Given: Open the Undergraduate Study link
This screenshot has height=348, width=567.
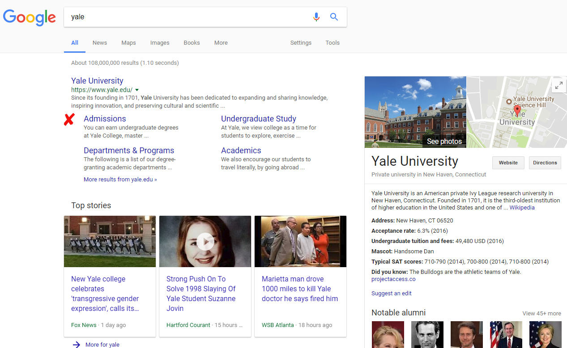Looking at the screenshot, I should (259, 119).
